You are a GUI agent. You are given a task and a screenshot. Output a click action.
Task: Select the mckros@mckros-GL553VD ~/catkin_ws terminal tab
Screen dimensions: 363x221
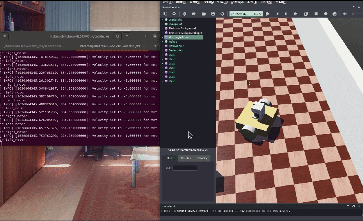pos(110,46)
